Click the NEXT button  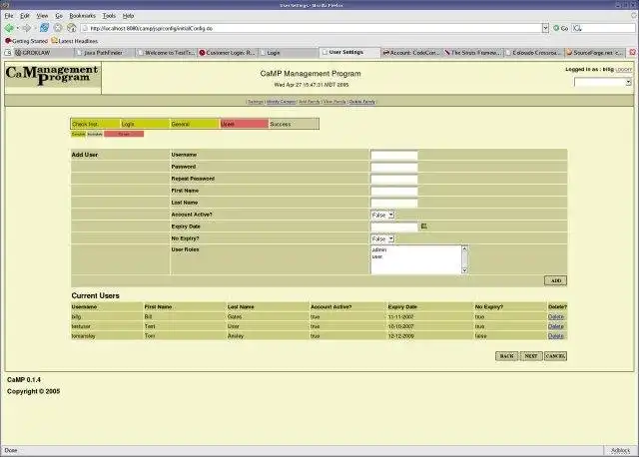[x=531, y=356]
